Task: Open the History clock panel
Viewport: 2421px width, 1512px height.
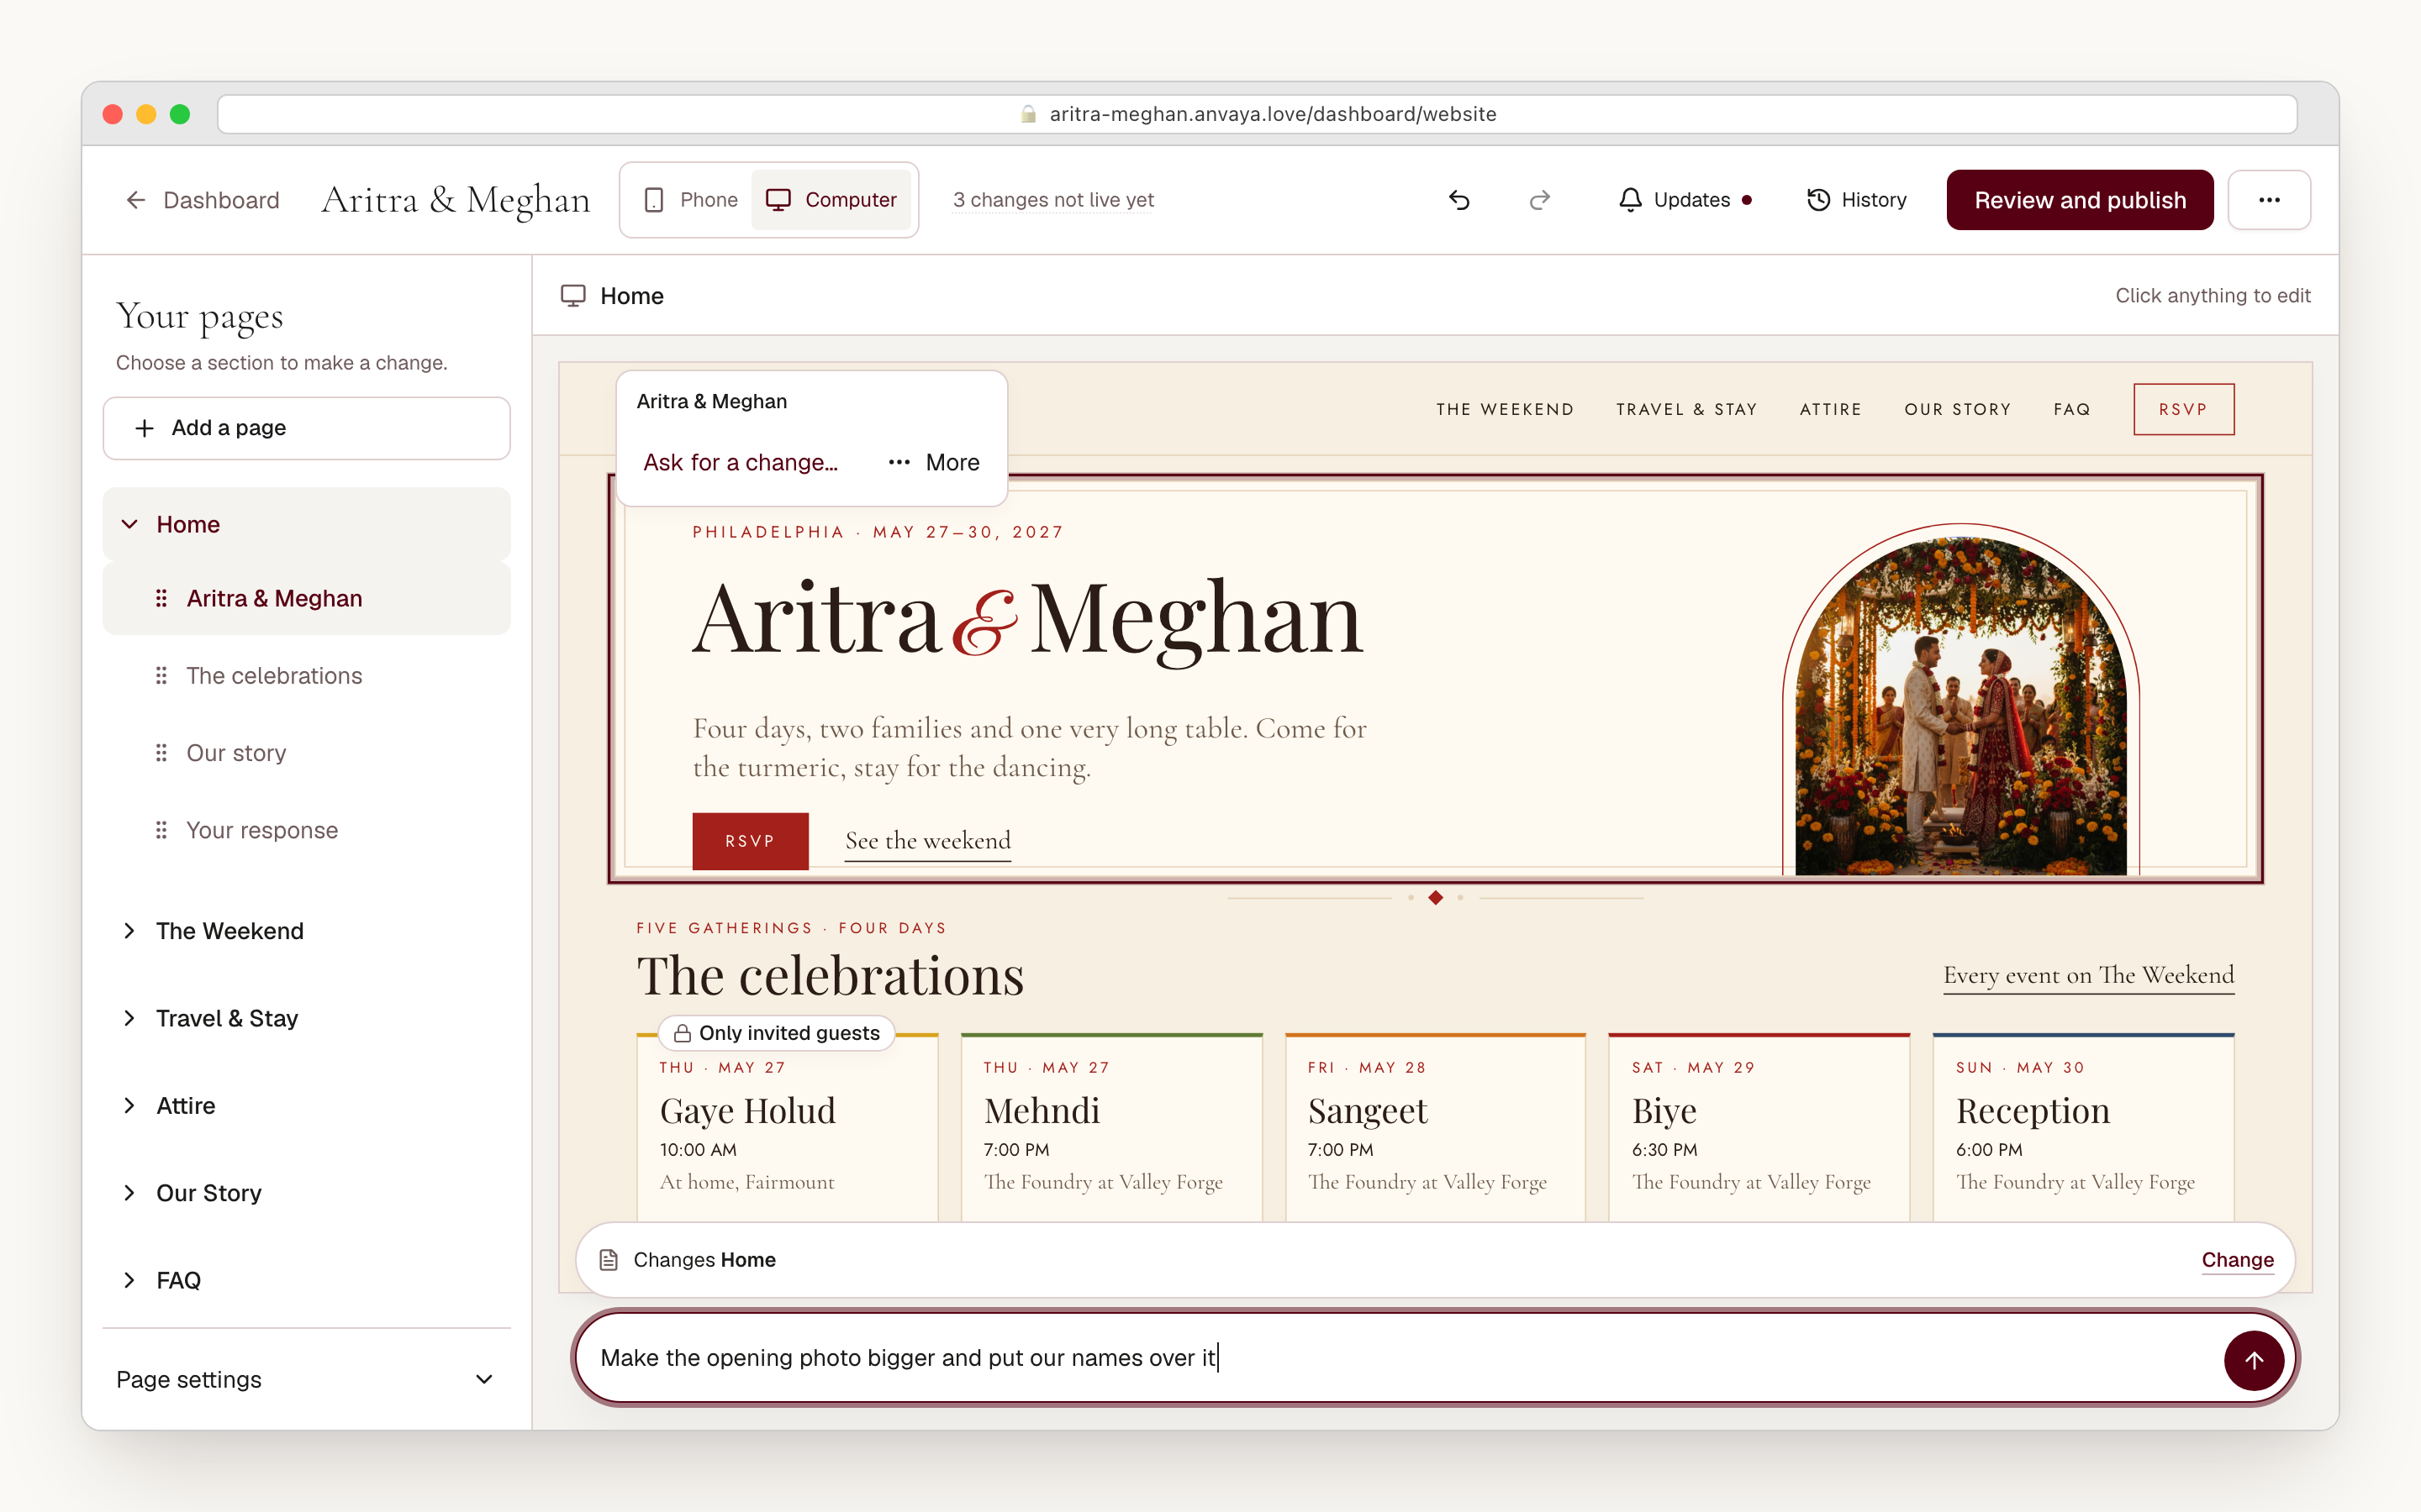Action: [x=1857, y=200]
